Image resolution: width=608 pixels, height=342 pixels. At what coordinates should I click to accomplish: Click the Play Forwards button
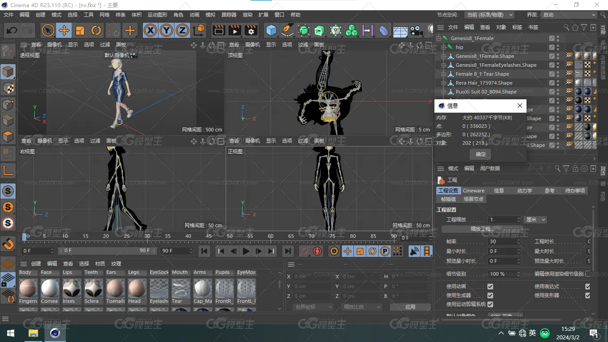click(246, 251)
